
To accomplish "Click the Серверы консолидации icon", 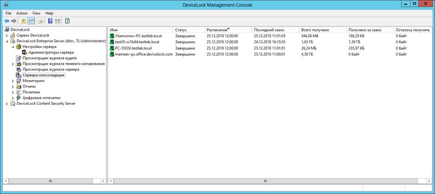I will click(19, 75).
